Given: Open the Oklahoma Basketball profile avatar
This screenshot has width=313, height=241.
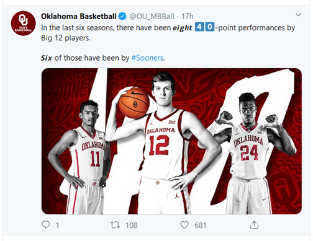Looking at the screenshot, I should (x=23, y=24).
